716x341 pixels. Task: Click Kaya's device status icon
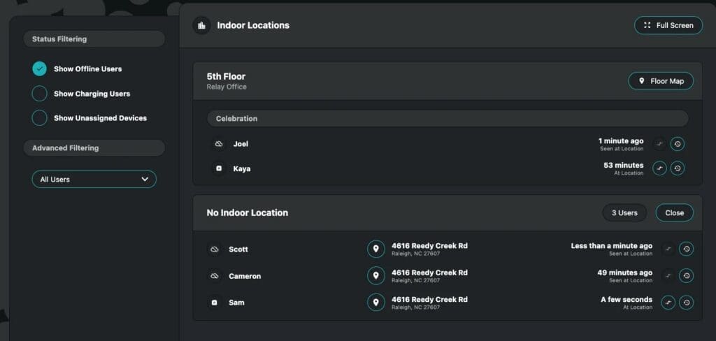[x=219, y=168]
